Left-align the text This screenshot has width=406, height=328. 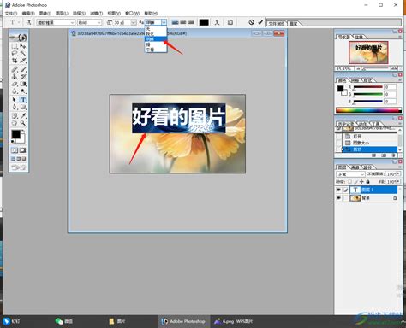click(x=175, y=22)
